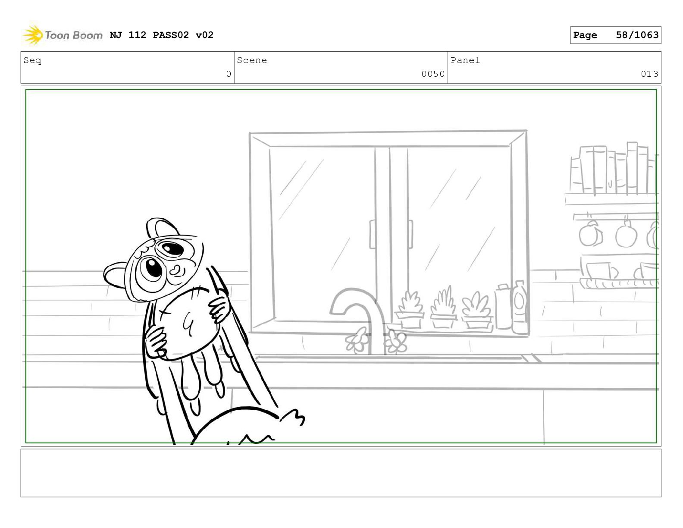Click the Seq label
The width and height of the screenshot is (683, 528).
coord(32,60)
